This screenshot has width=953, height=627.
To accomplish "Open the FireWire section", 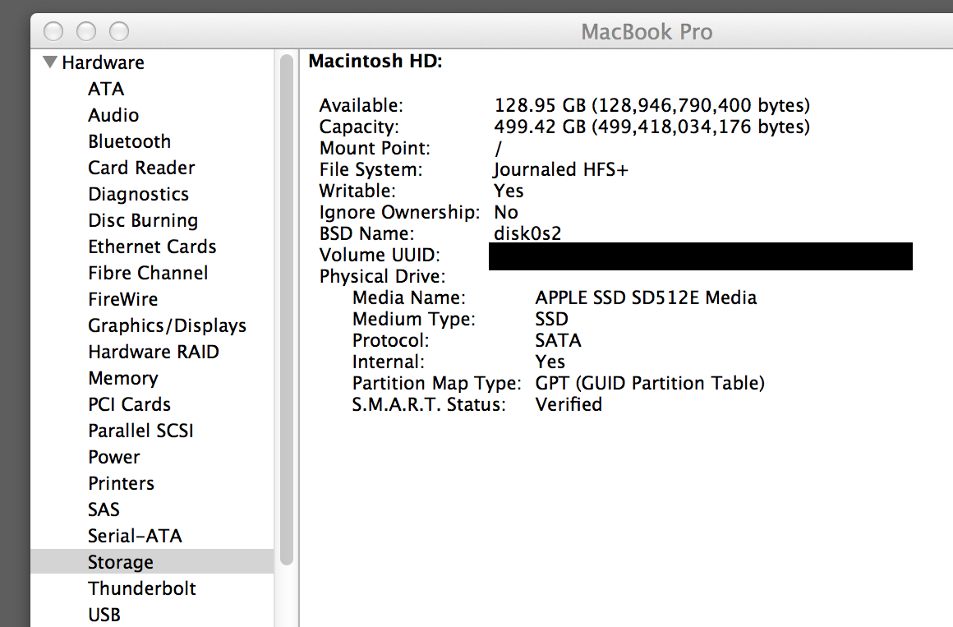I will click(122, 299).
